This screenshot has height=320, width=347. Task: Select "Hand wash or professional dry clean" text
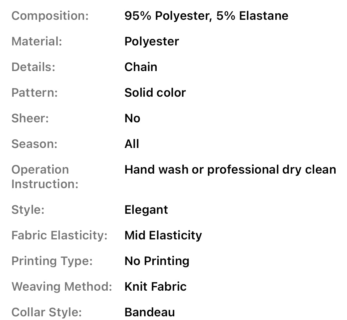230,170
